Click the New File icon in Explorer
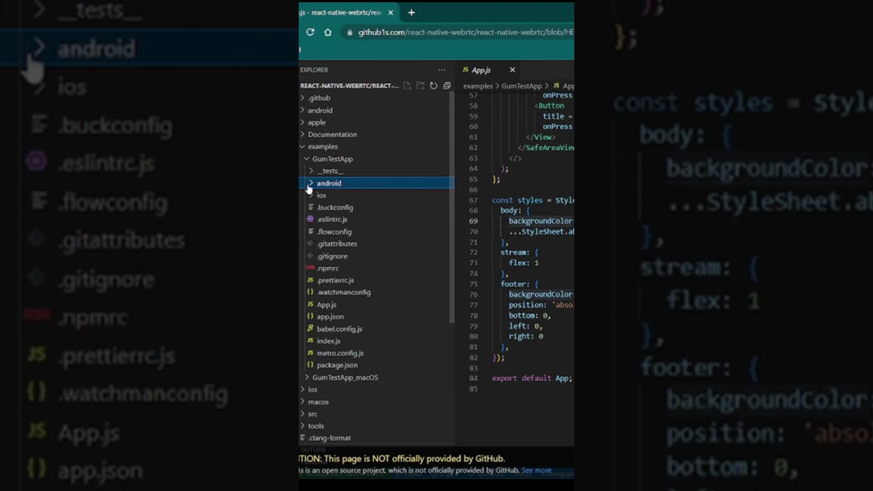 407,86
